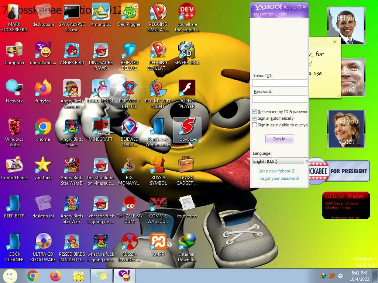Select the Soyboy desktop icon

pos(187,130)
